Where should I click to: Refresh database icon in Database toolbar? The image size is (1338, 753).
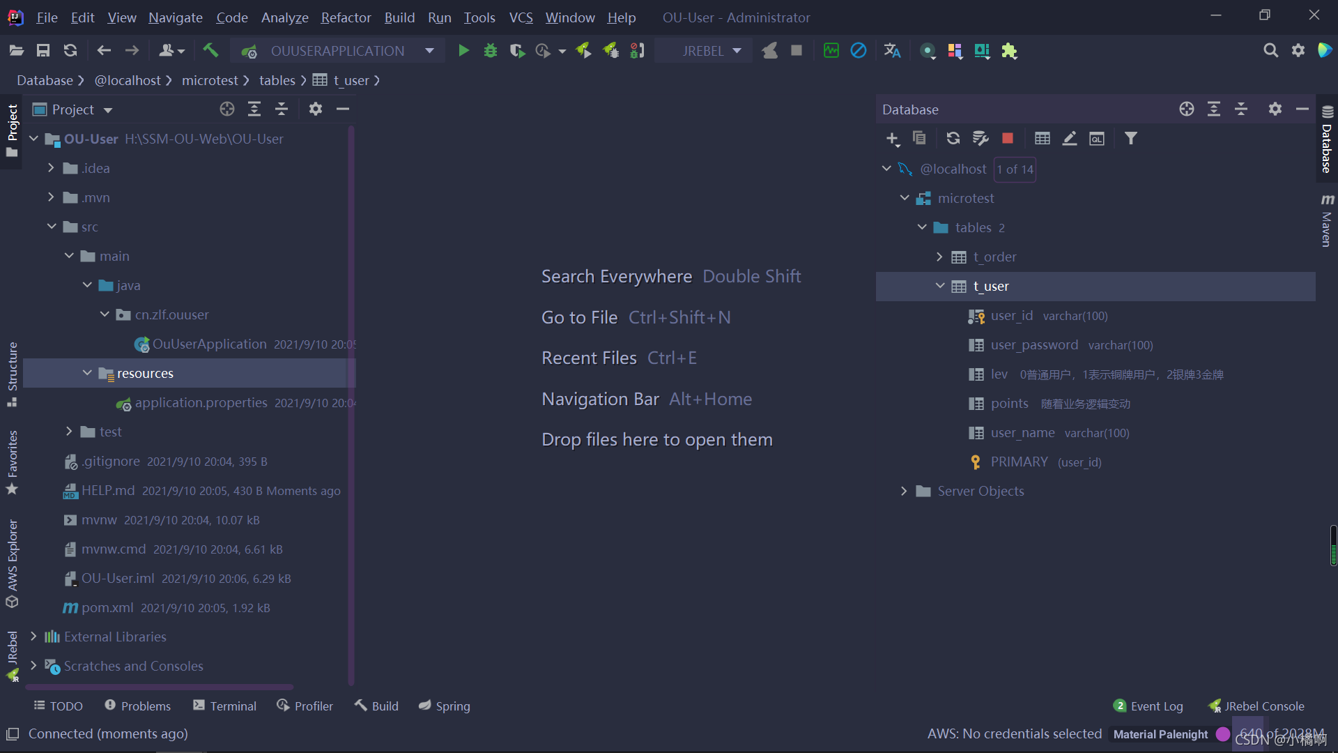(953, 138)
